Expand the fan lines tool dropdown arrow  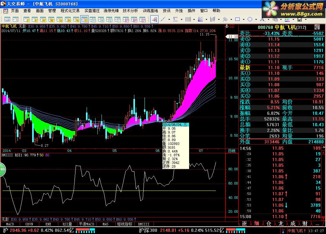(206, 19)
